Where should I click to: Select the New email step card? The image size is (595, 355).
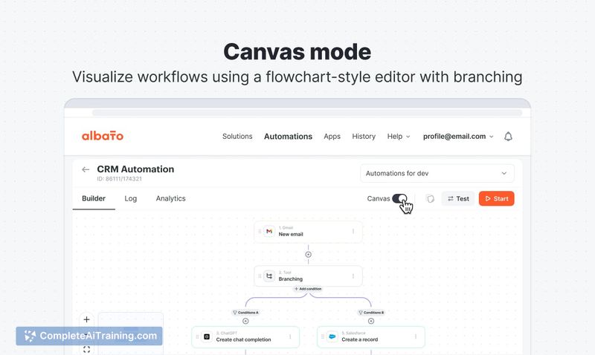pyautogui.click(x=308, y=231)
